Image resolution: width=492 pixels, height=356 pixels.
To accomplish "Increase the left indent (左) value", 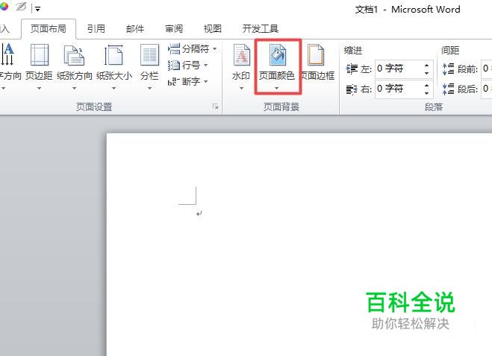I will [x=426, y=66].
